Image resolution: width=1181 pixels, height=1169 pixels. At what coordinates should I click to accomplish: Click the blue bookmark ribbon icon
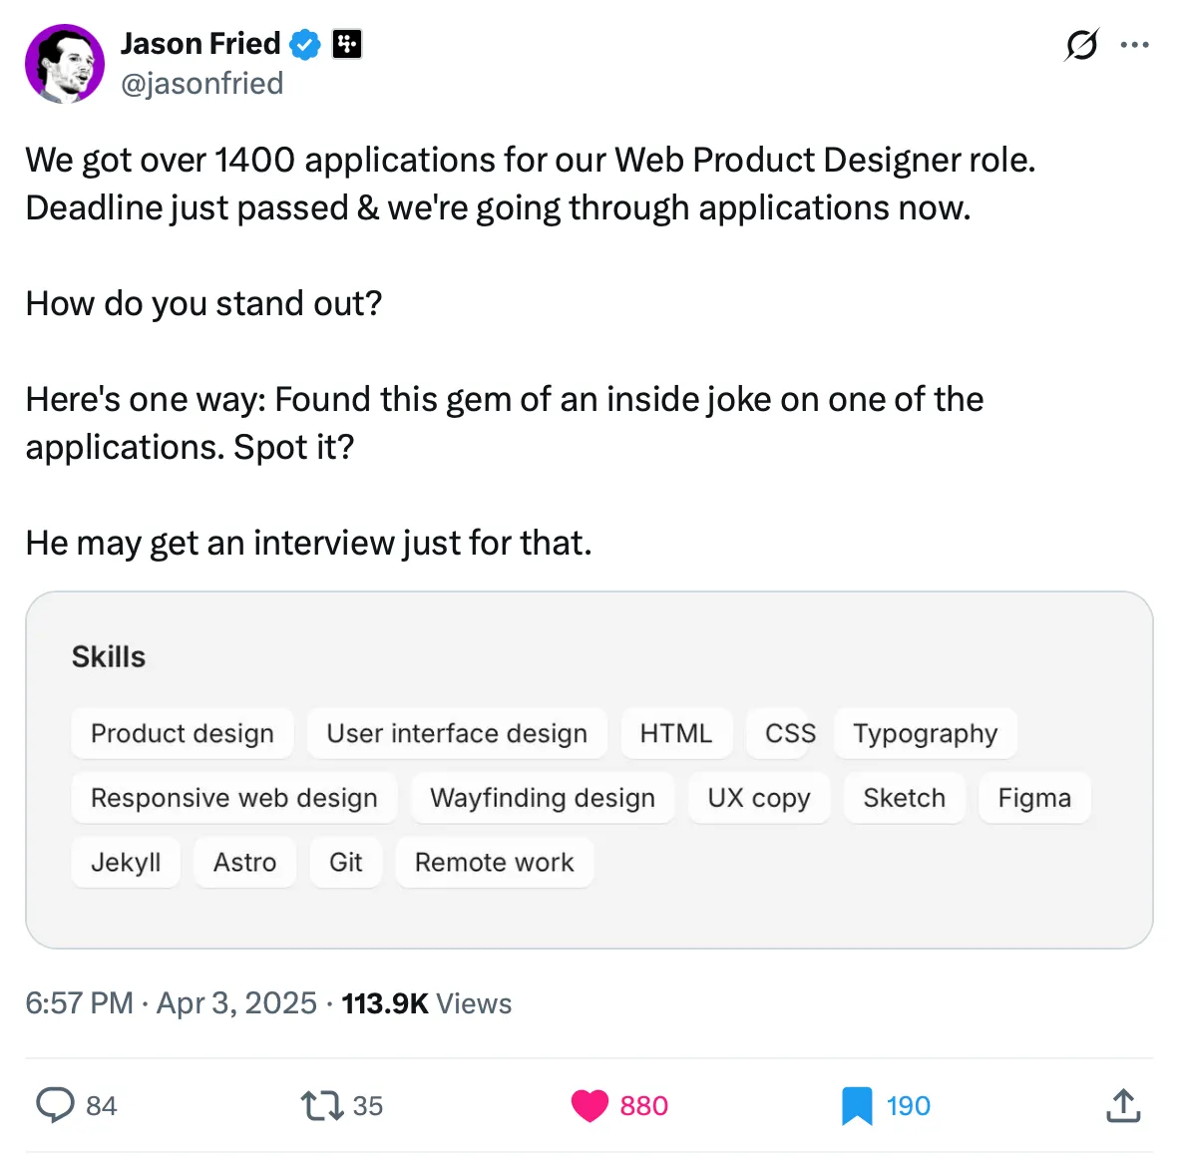(x=855, y=1105)
